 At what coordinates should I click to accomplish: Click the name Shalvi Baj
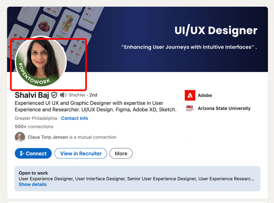[32, 95]
